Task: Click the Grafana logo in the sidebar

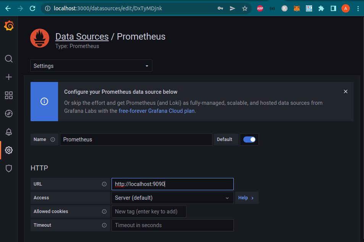Action: pos(8,26)
